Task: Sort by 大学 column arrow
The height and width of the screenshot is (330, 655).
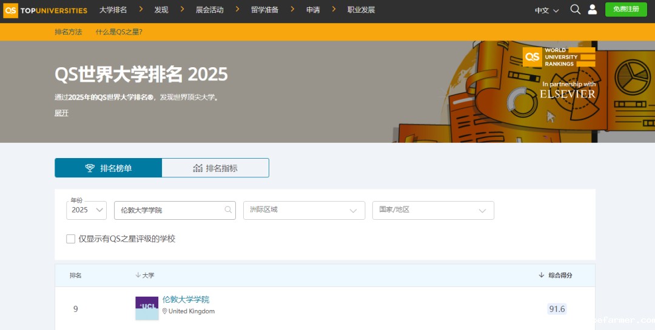Action: click(138, 276)
